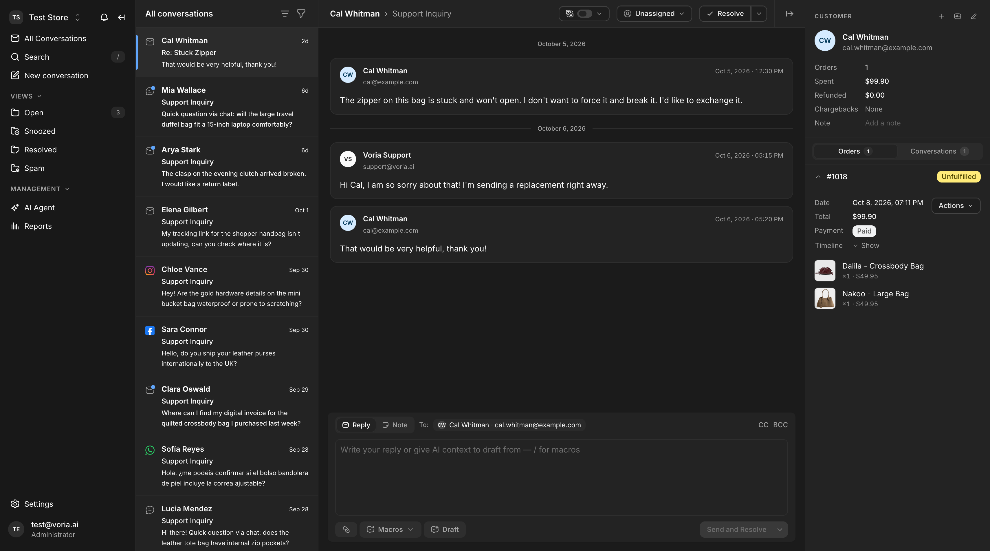Click the Facebook icon on Sara Connor row
Image resolution: width=990 pixels, height=551 pixels.
150,331
